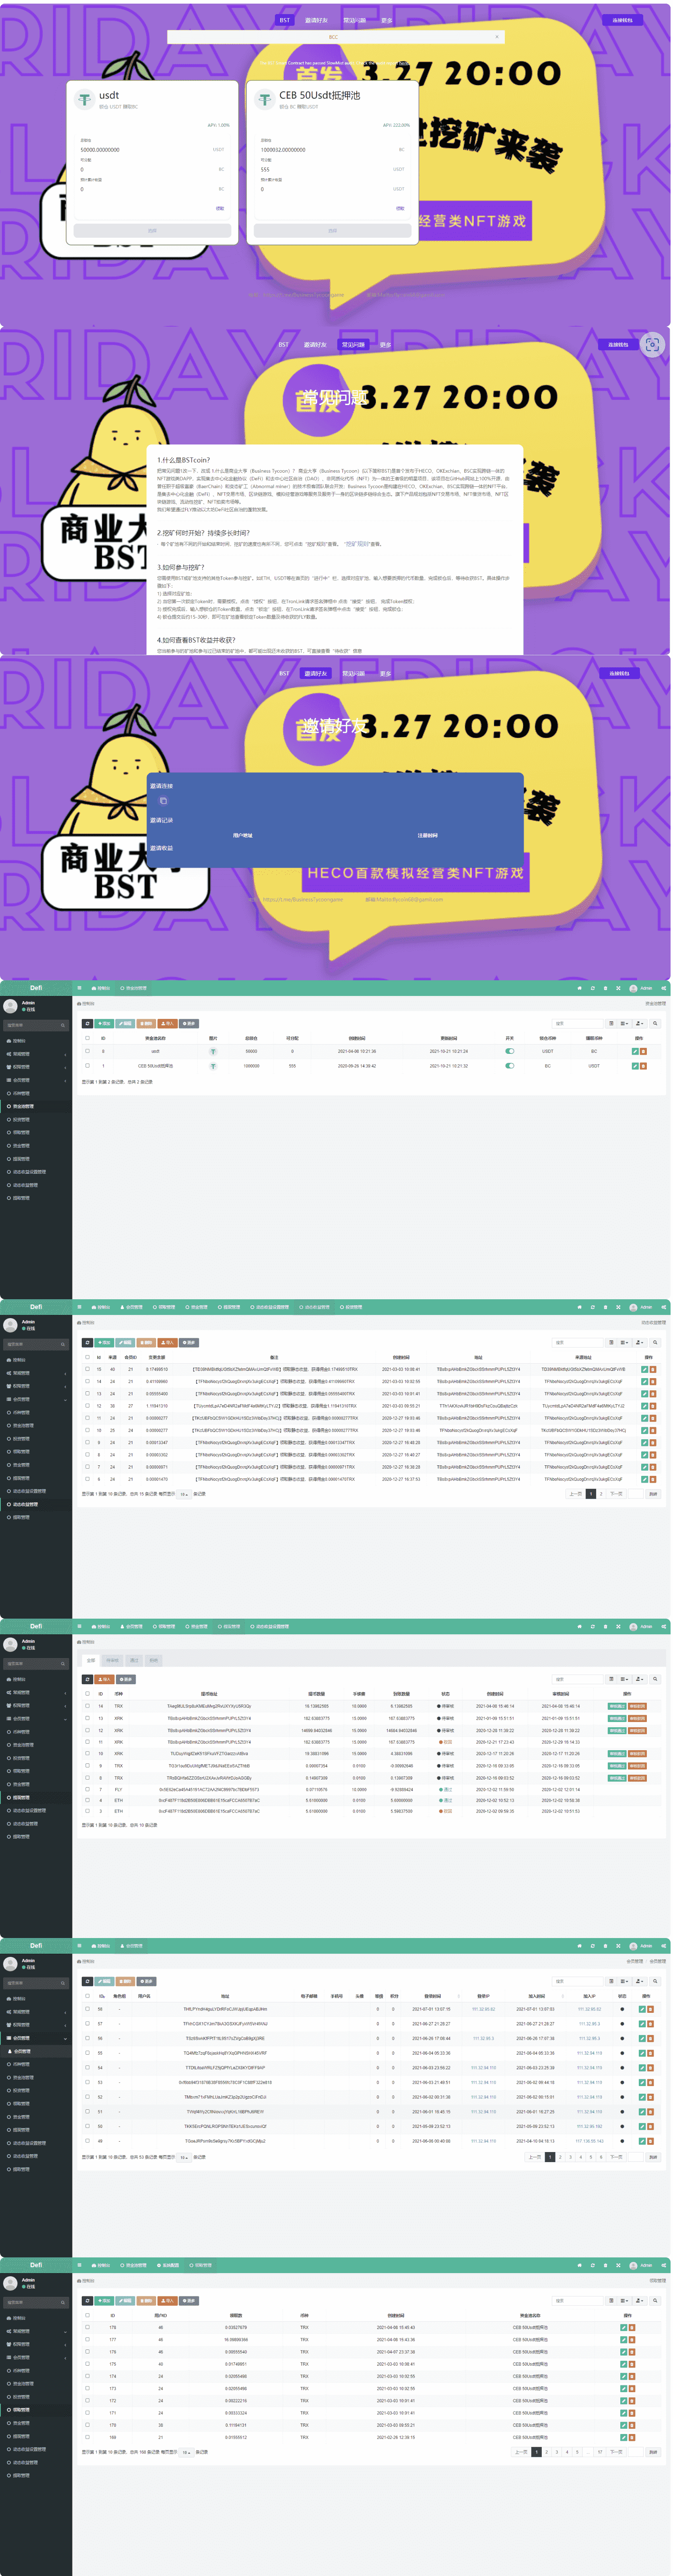Click the 删除 button above the usdt pool table

point(146,1024)
